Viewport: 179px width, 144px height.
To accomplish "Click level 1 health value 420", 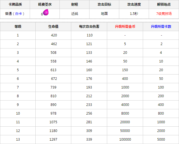I will [54, 35].
